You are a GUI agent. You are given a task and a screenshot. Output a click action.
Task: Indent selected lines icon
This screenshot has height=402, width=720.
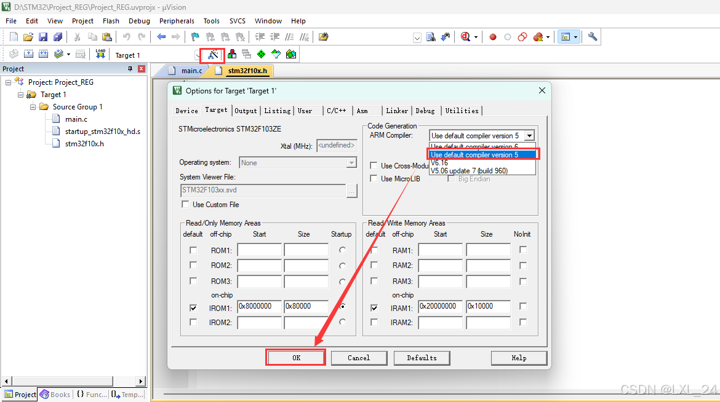260,37
